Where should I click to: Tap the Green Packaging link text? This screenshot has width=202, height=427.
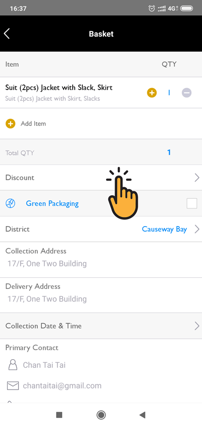[52, 203]
